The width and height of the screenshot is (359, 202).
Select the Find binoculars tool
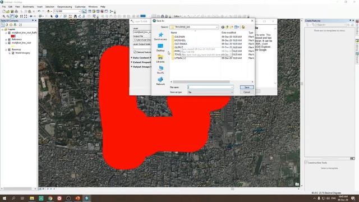click(75, 16)
